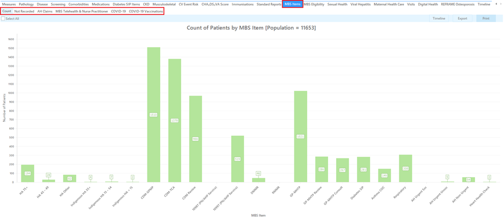Click the Timeline button above the chart

pyautogui.click(x=439, y=18)
